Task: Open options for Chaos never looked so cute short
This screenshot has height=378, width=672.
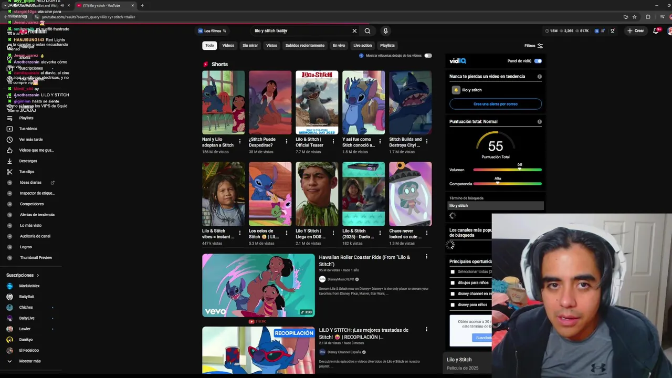Action: [427, 233]
